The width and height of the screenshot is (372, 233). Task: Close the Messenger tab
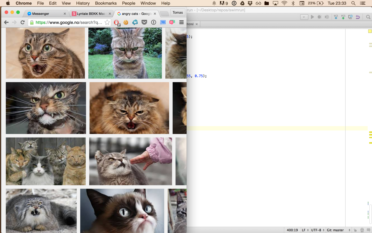[65, 14]
